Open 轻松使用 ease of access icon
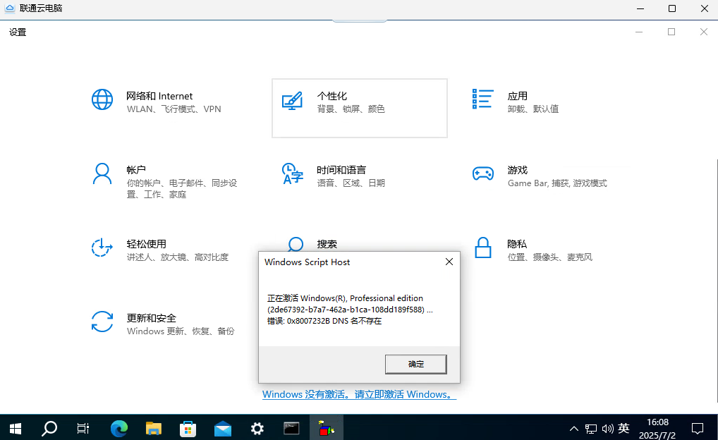 point(102,248)
